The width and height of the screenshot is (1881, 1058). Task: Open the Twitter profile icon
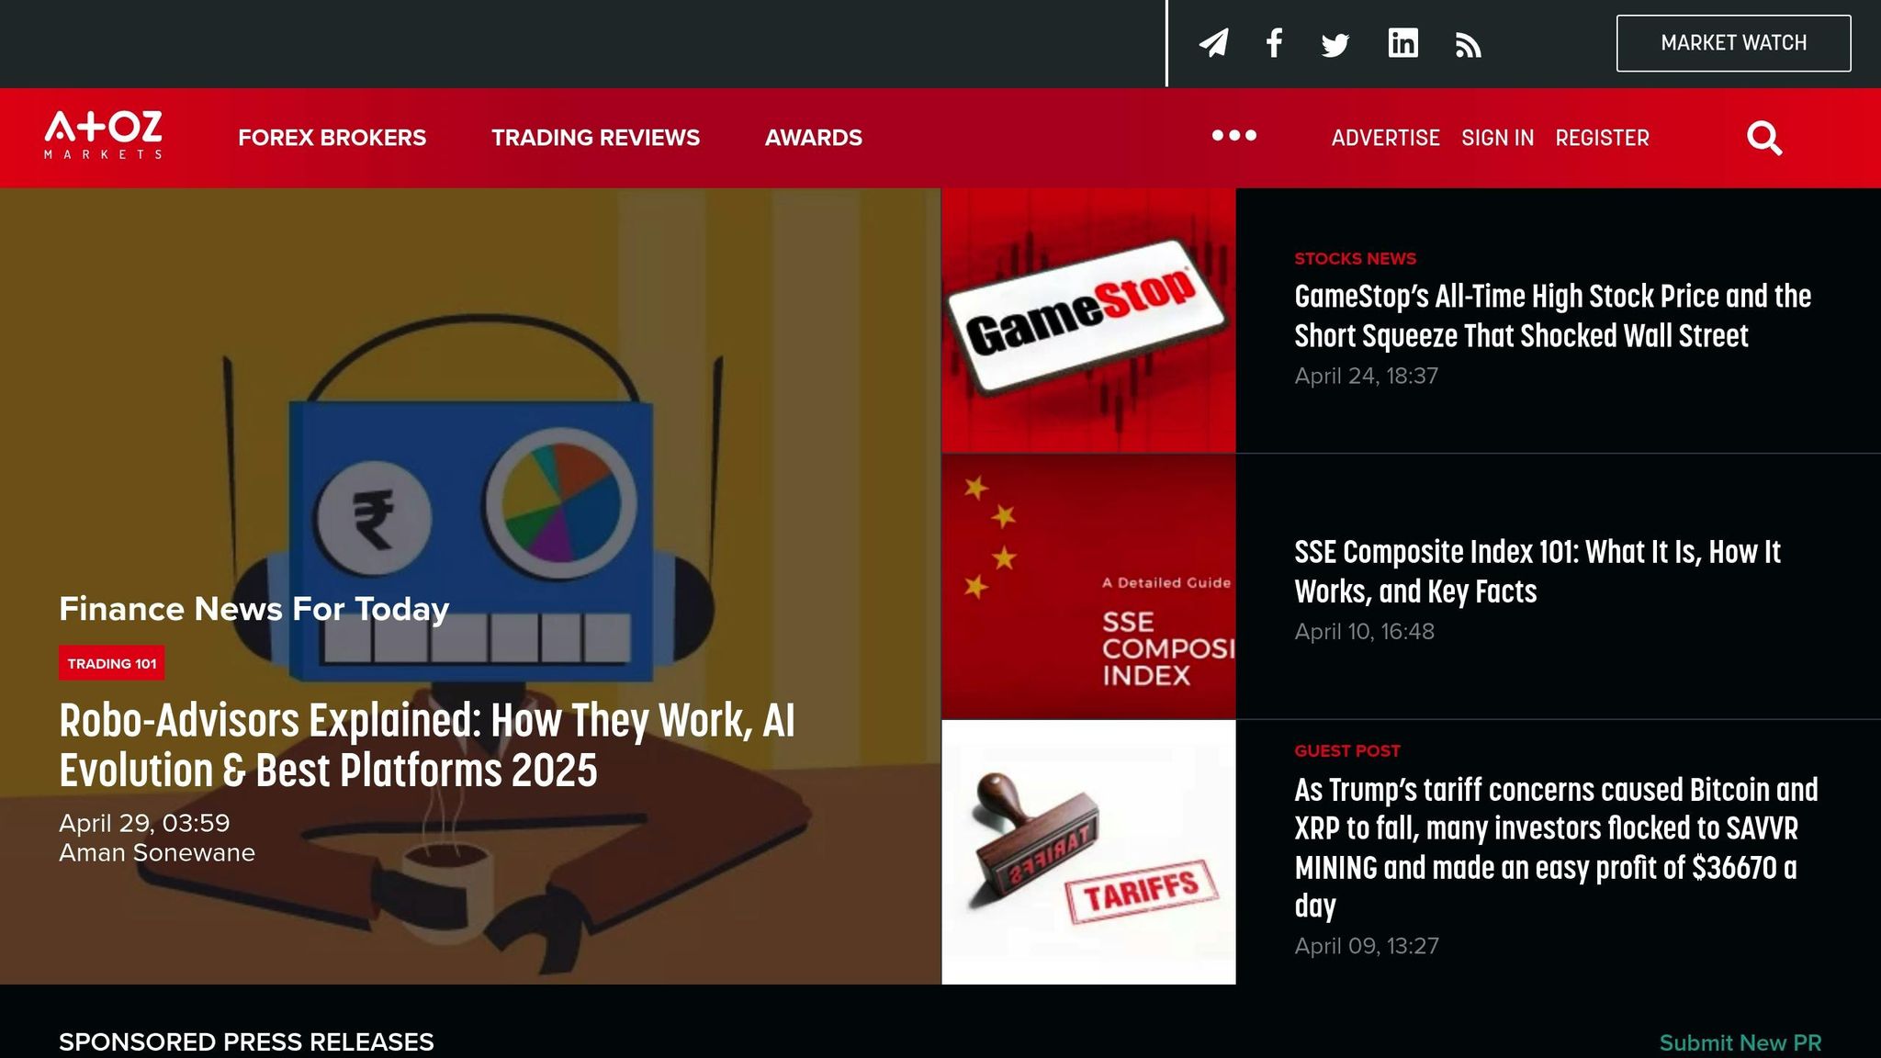(x=1335, y=45)
